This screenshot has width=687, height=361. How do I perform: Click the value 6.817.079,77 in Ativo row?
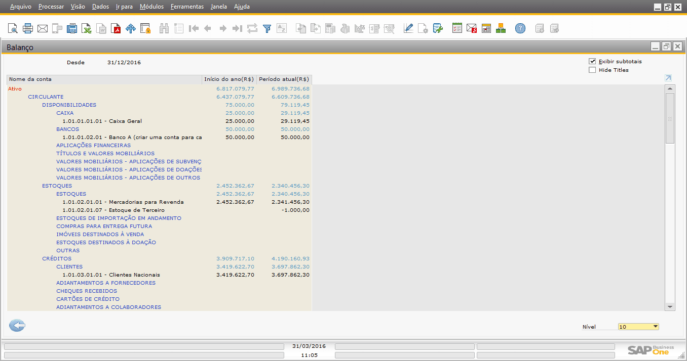coord(235,88)
